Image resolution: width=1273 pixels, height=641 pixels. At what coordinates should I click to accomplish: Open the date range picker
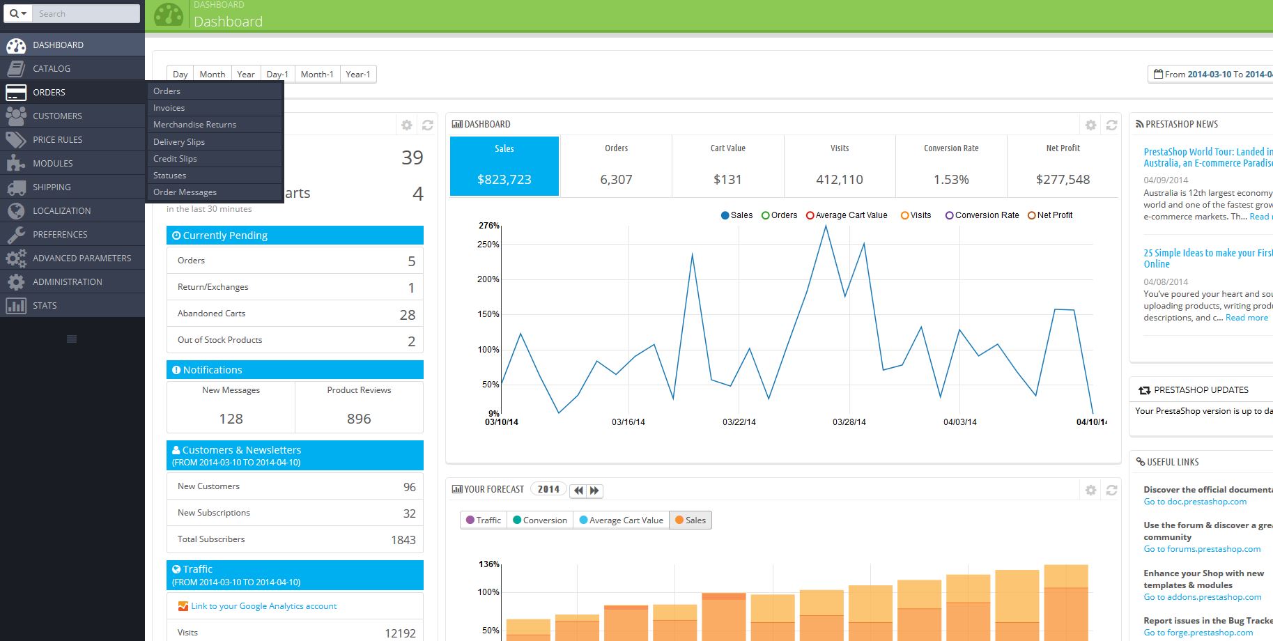[x=1210, y=74]
